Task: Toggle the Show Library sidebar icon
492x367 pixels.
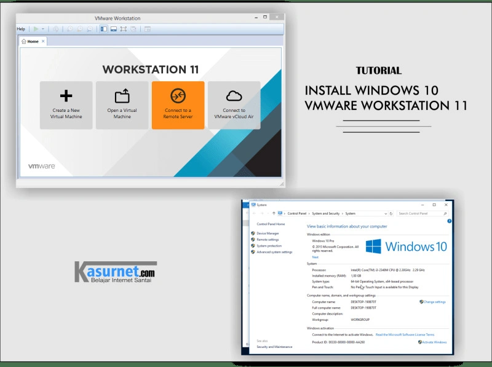Action: pyautogui.click(x=103, y=29)
